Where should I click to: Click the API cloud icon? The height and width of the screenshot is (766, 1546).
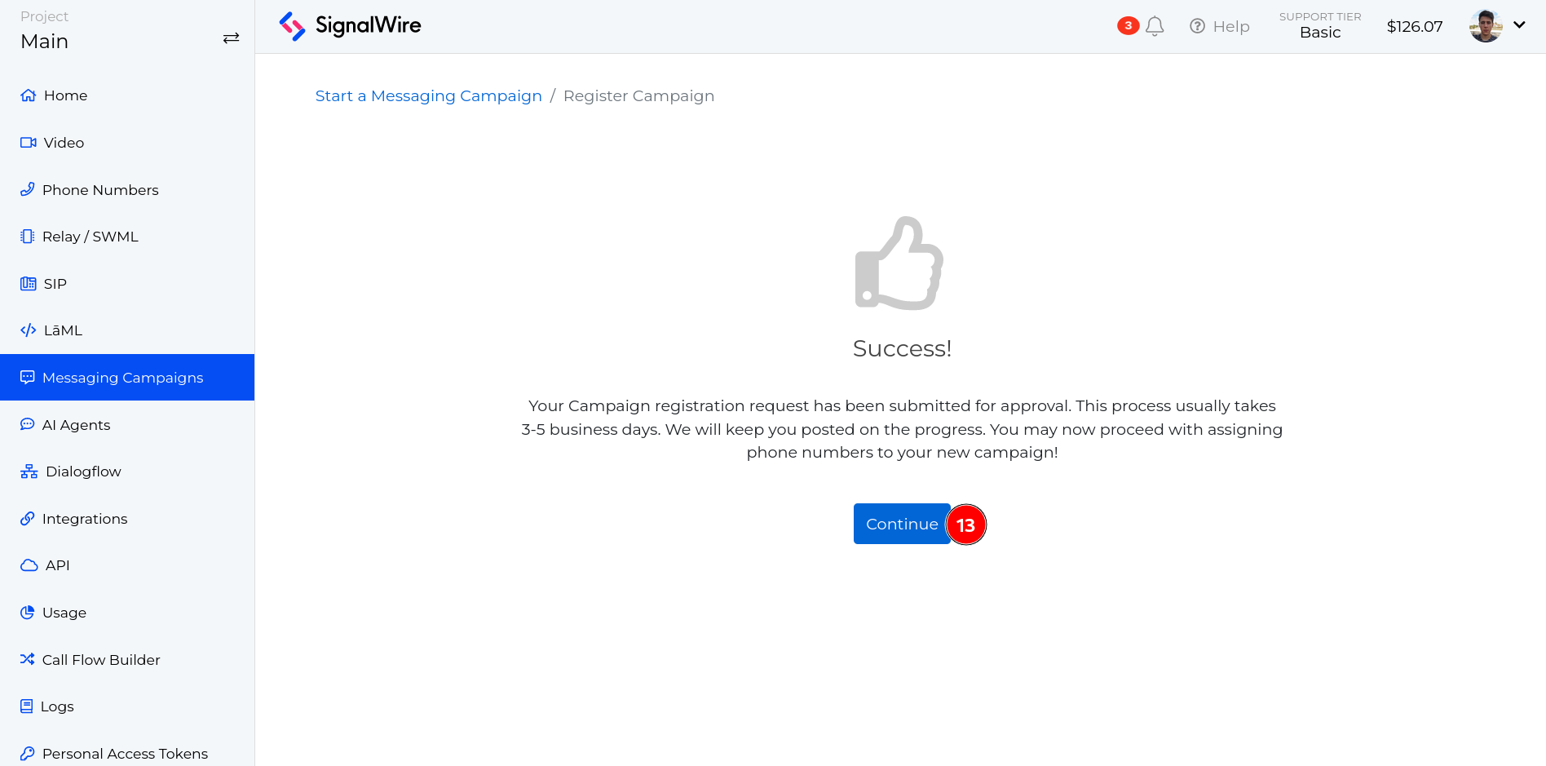(x=28, y=565)
